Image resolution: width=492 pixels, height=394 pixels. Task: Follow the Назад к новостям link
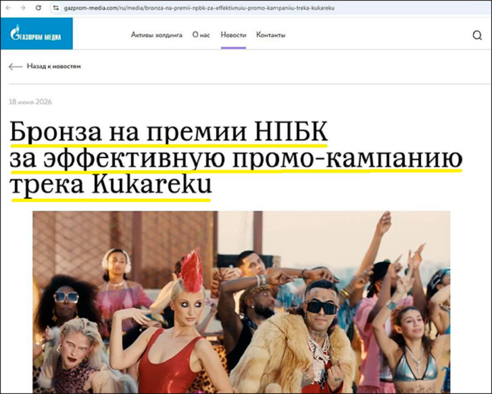[53, 66]
